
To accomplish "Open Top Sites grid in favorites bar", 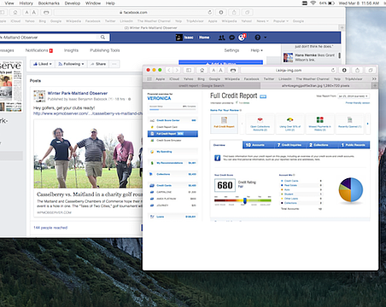I will coord(149,78).
